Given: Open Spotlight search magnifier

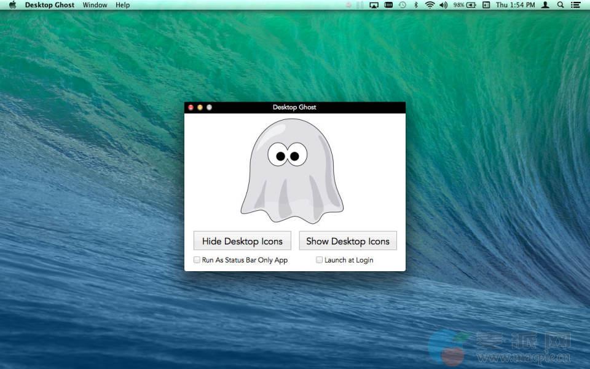Looking at the screenshot, I should click(560, 5).
